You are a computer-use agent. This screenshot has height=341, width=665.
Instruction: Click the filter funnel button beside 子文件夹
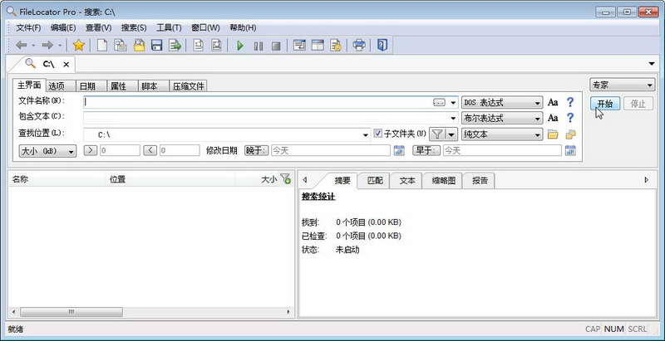[x=437, y=134]
